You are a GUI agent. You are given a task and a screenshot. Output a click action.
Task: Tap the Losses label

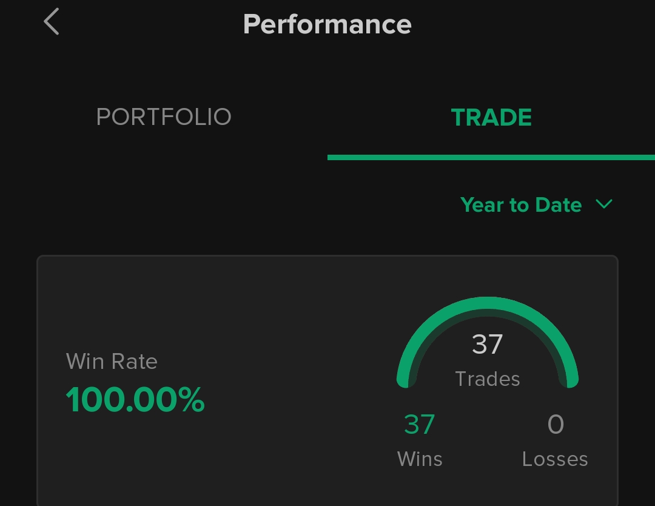click(555, 459)
